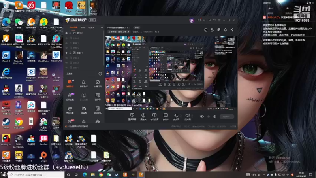316x178 pixels.
Task: Open the hamburger menu in title bar
Action: tap(219, 20)
